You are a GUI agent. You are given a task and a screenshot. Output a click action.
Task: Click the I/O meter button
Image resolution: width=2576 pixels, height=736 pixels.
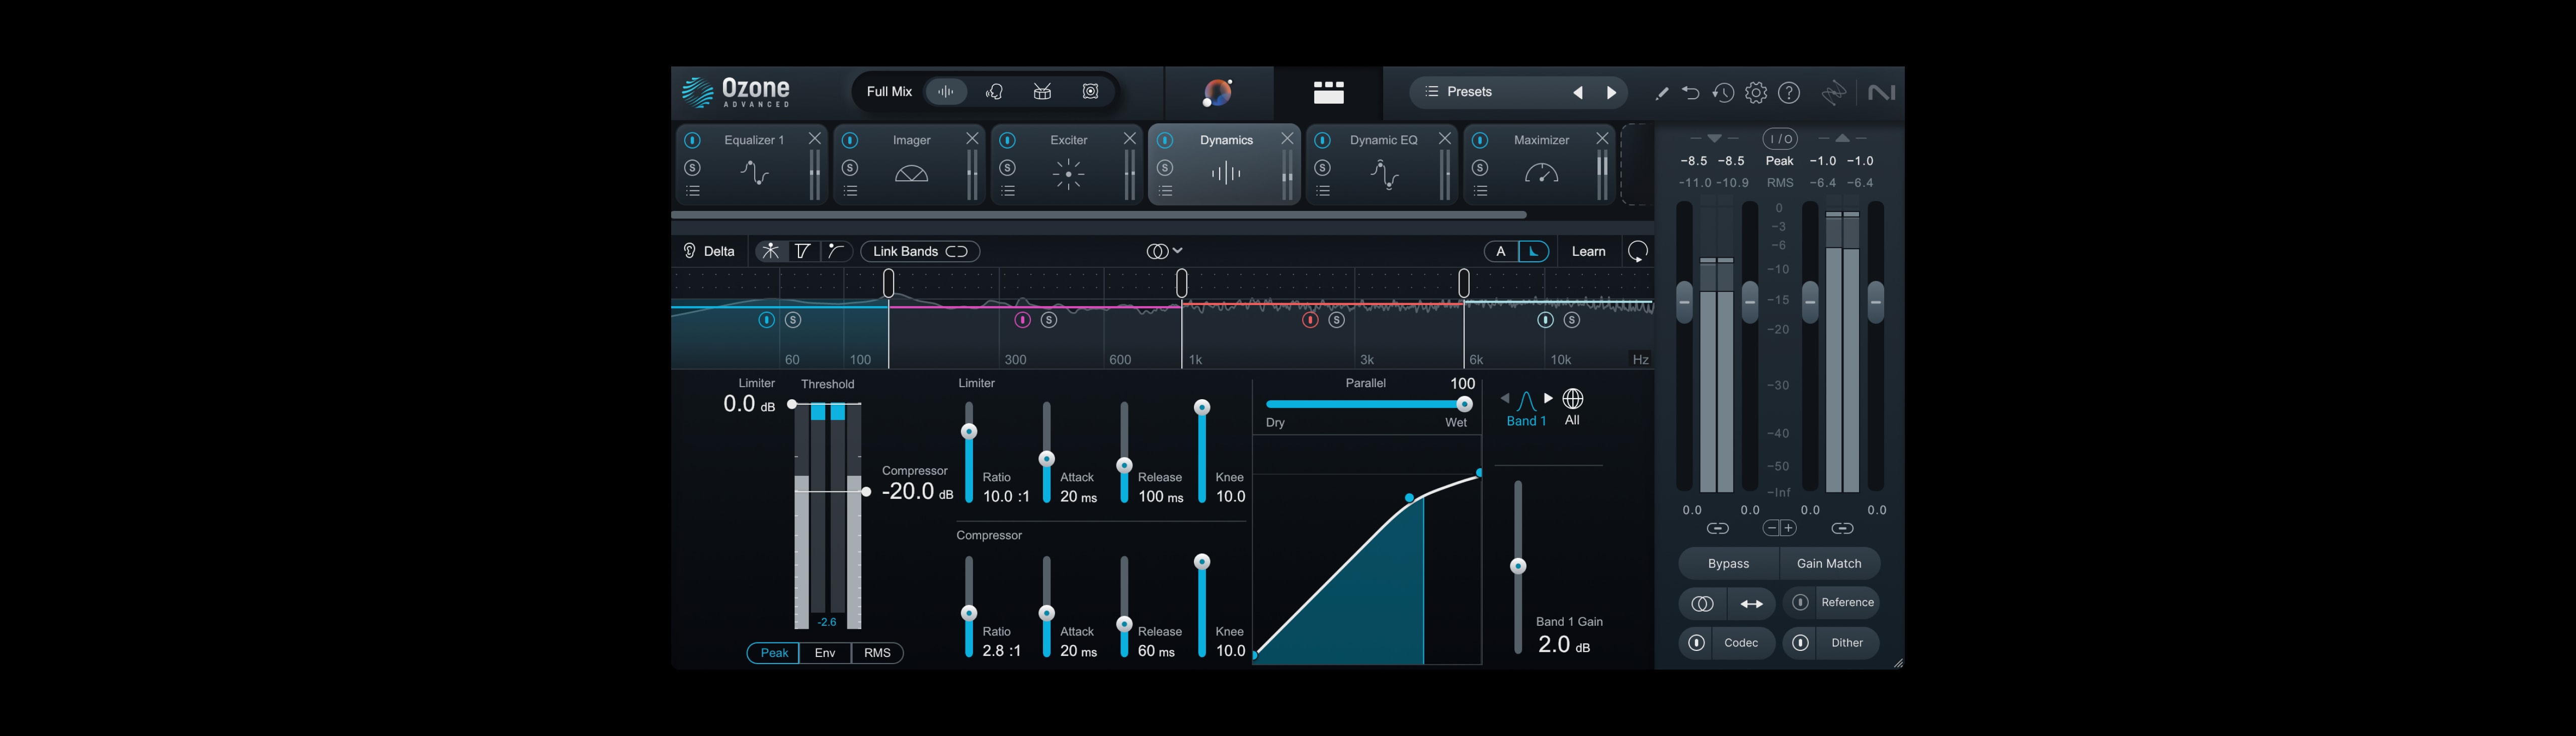pos(1780,139)
